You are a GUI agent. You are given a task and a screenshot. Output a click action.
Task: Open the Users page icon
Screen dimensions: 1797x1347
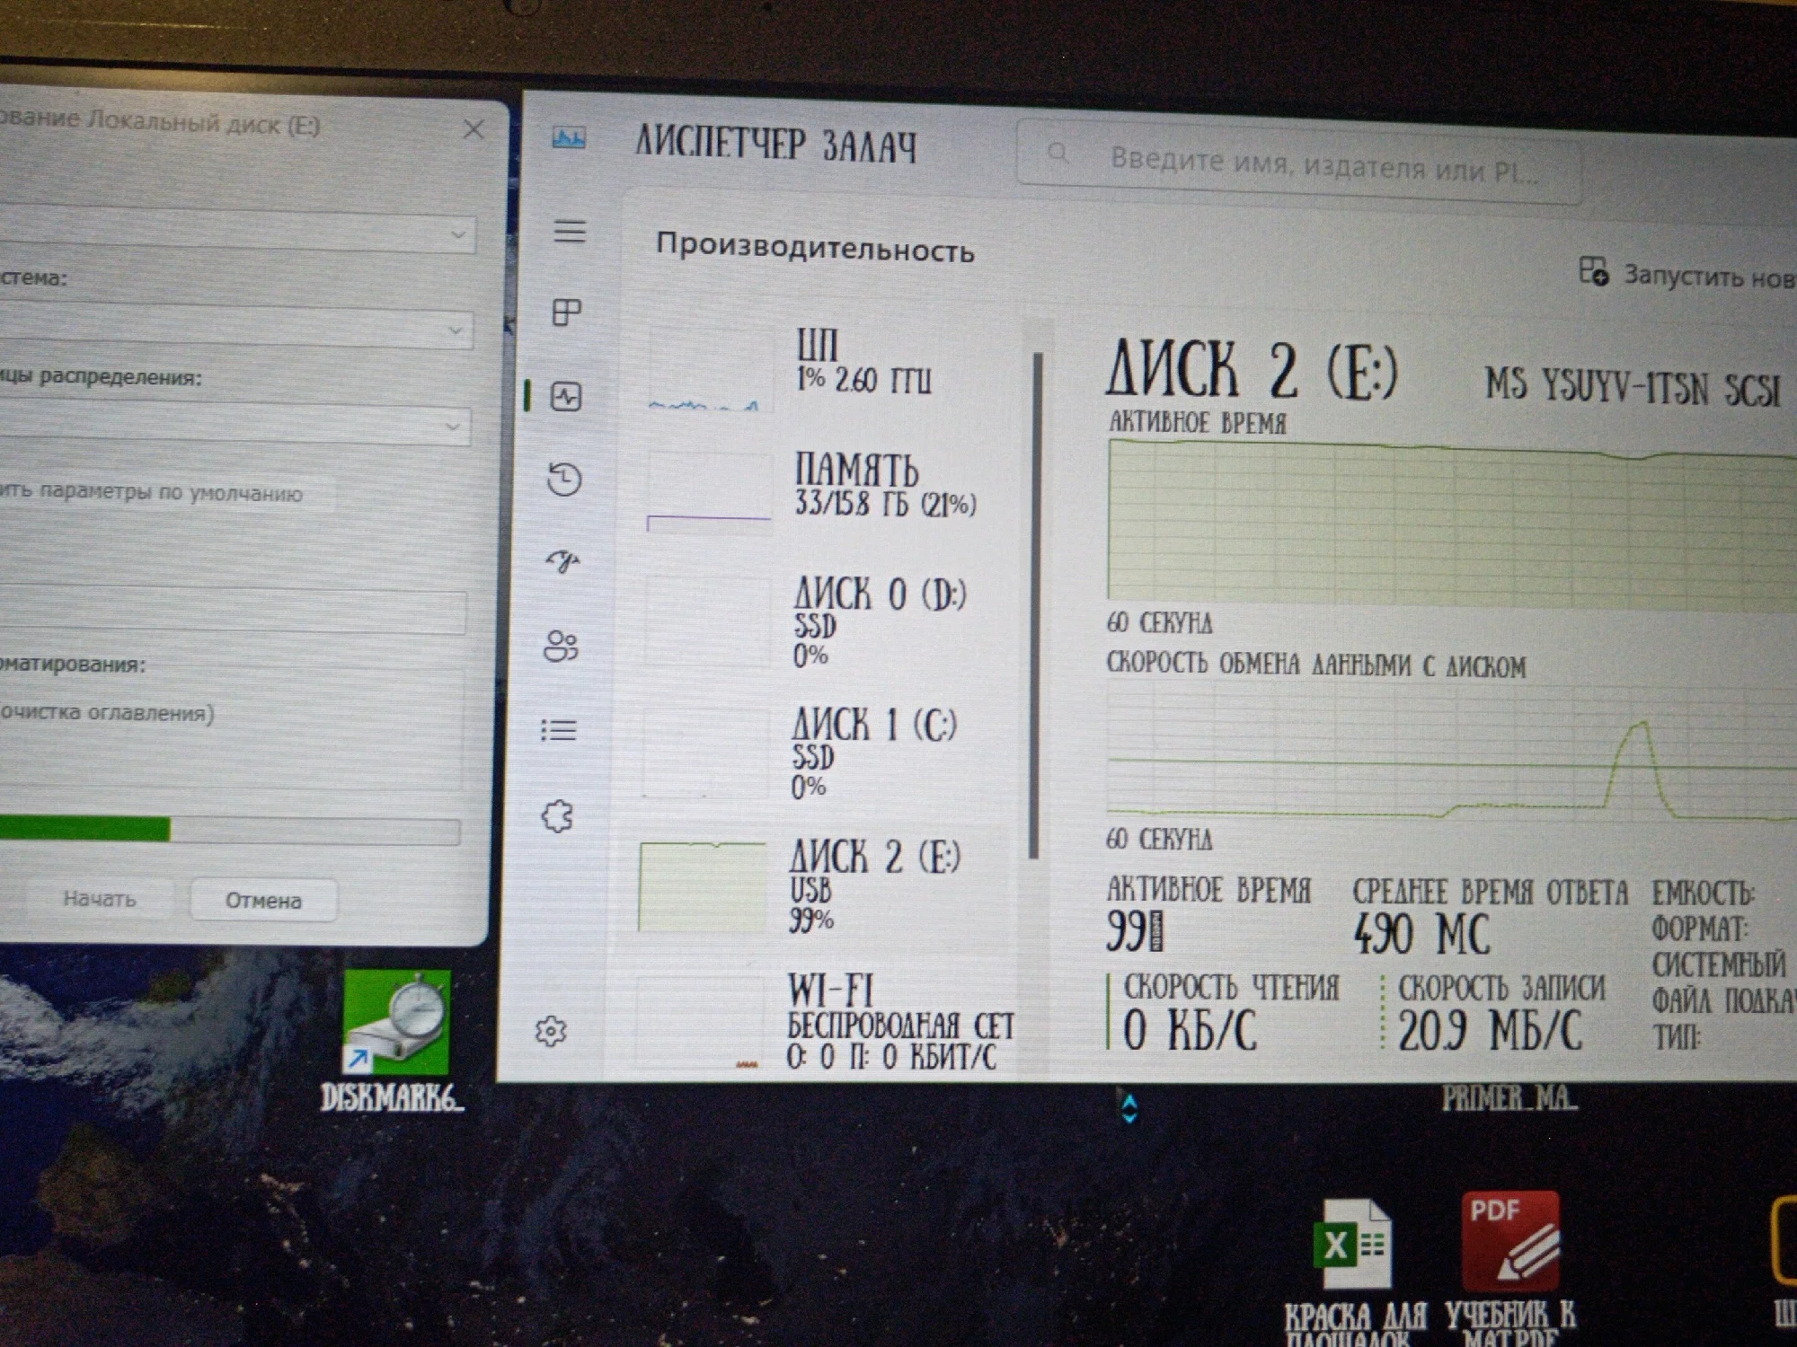(x=562, y=645)
